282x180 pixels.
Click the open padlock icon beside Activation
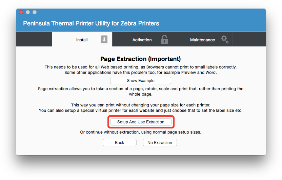(164, 39)
